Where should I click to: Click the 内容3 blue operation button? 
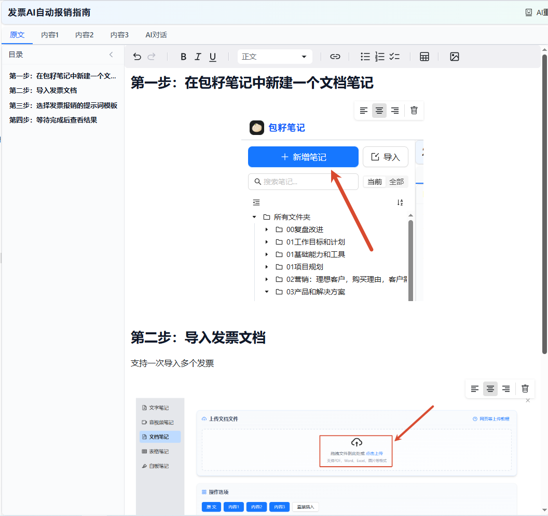[x=280, y=507]
